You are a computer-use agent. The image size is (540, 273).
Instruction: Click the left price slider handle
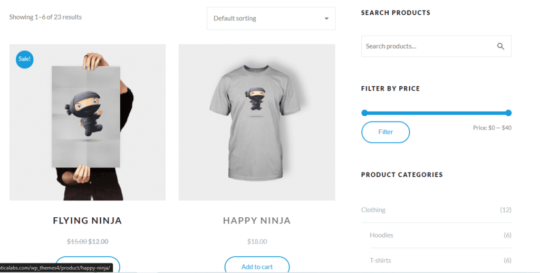(364, 113)
